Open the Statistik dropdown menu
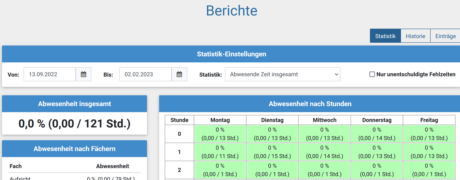This screenshot has height=180, width=460. coord(282,74)
